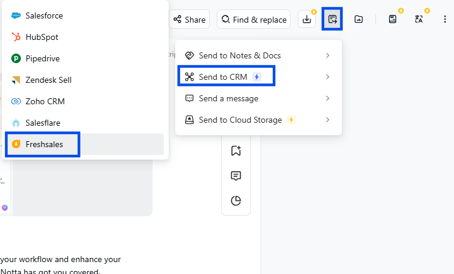Select Send to CRM menu item
The image size is (454, 274).
point(258,77)
